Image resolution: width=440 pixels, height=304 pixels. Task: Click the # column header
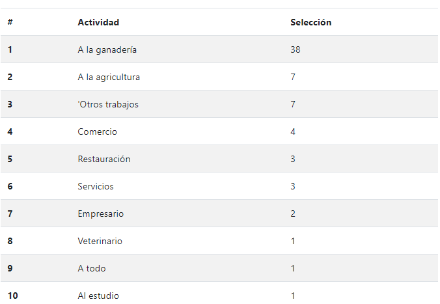(x=10, y=22)
